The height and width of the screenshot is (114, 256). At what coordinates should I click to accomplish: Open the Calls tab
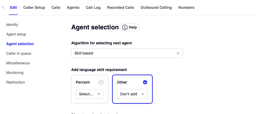tap(56, 7)
